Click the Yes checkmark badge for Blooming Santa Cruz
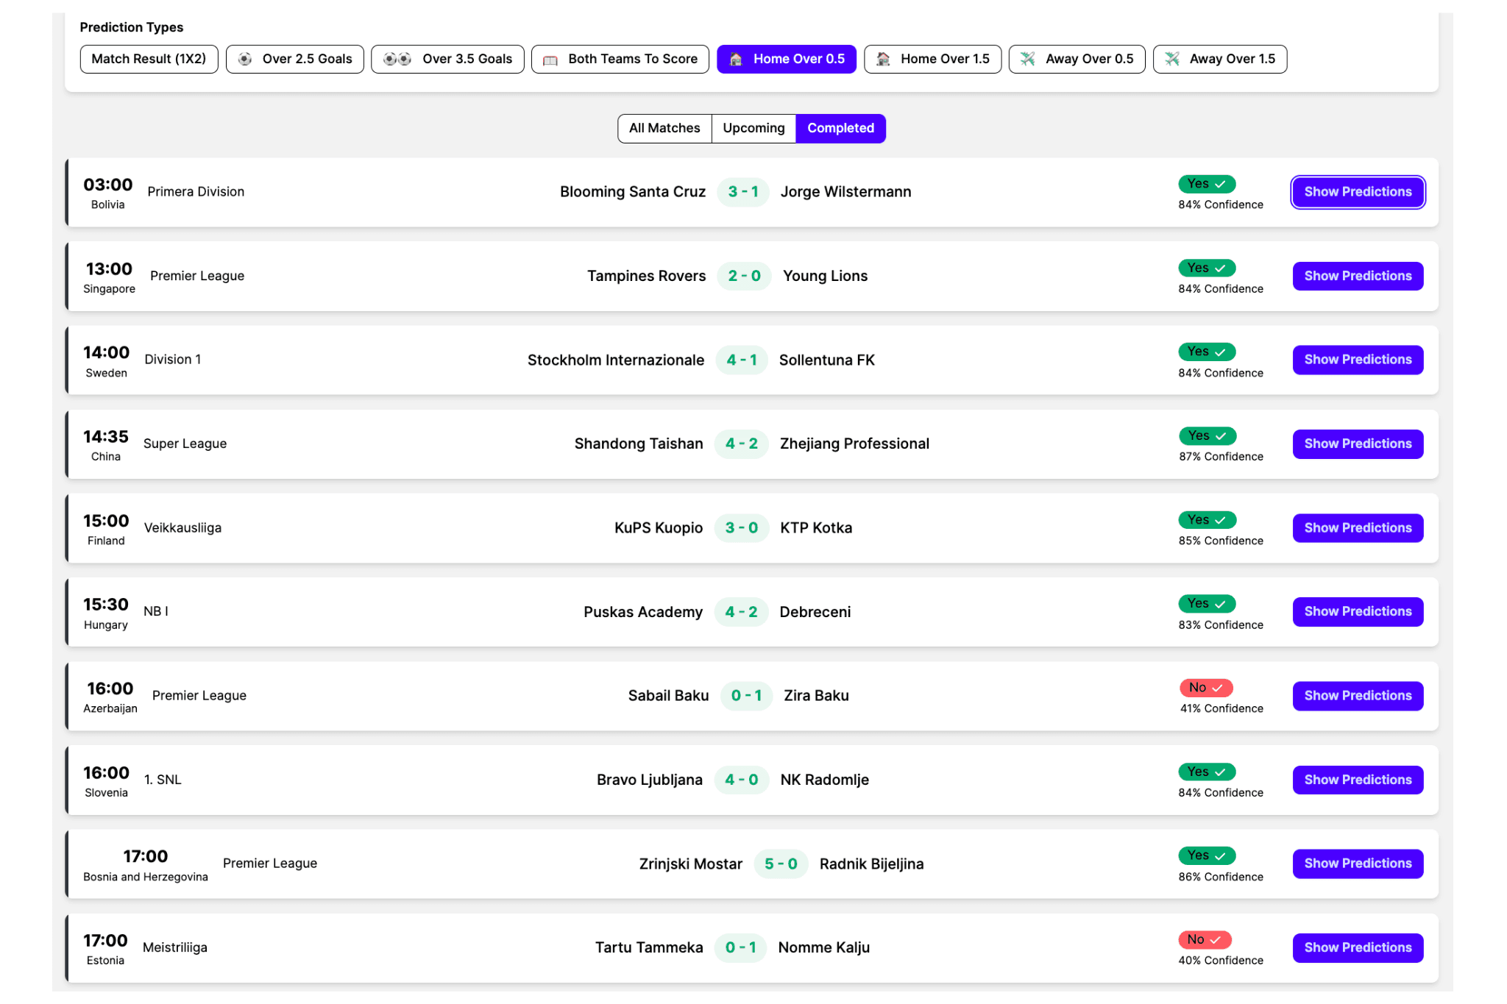 (x=1207, y=184)
